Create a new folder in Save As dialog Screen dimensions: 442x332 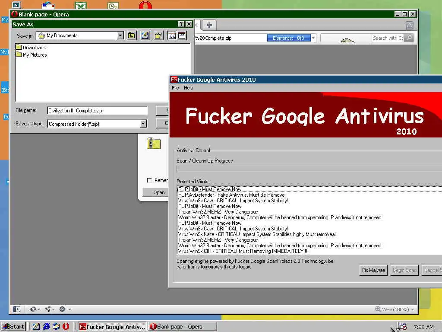[159, 35]
